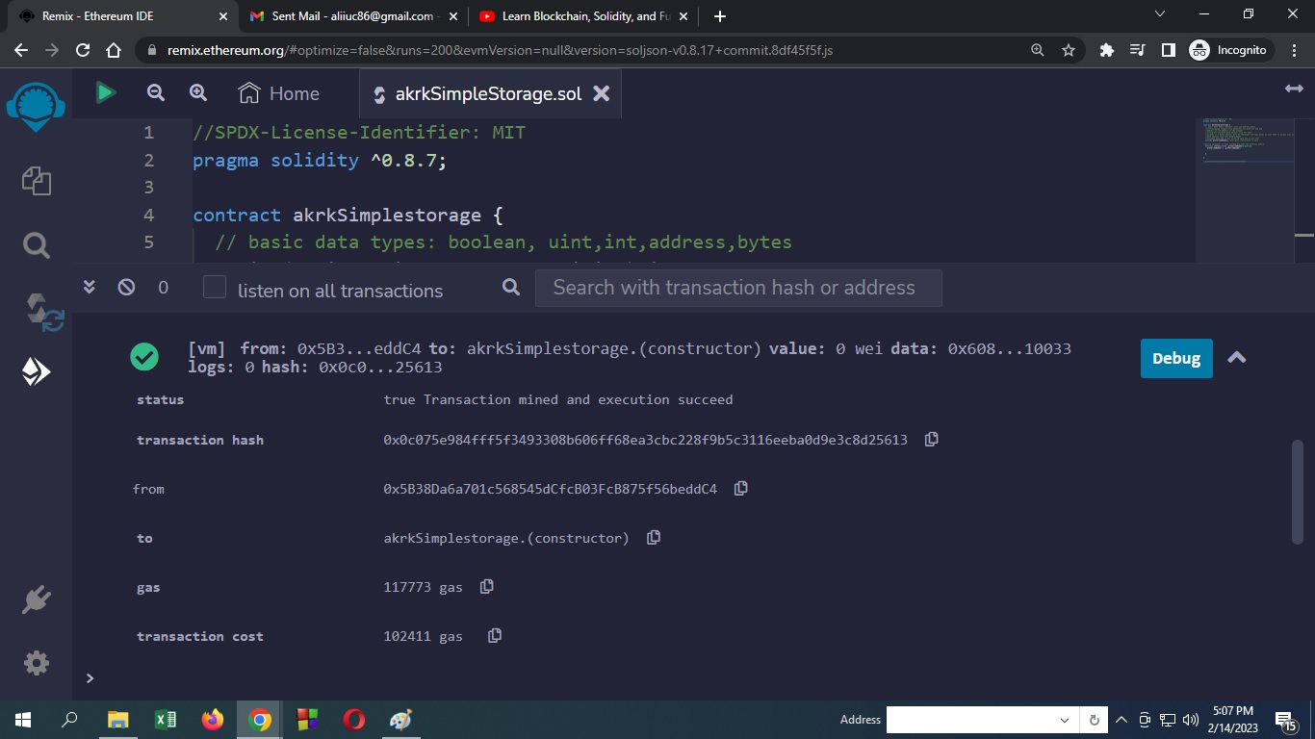Viewport: 1315px width, 739px height.
Task: Copy the transaction hash
Action: click(x=930, y=439)
